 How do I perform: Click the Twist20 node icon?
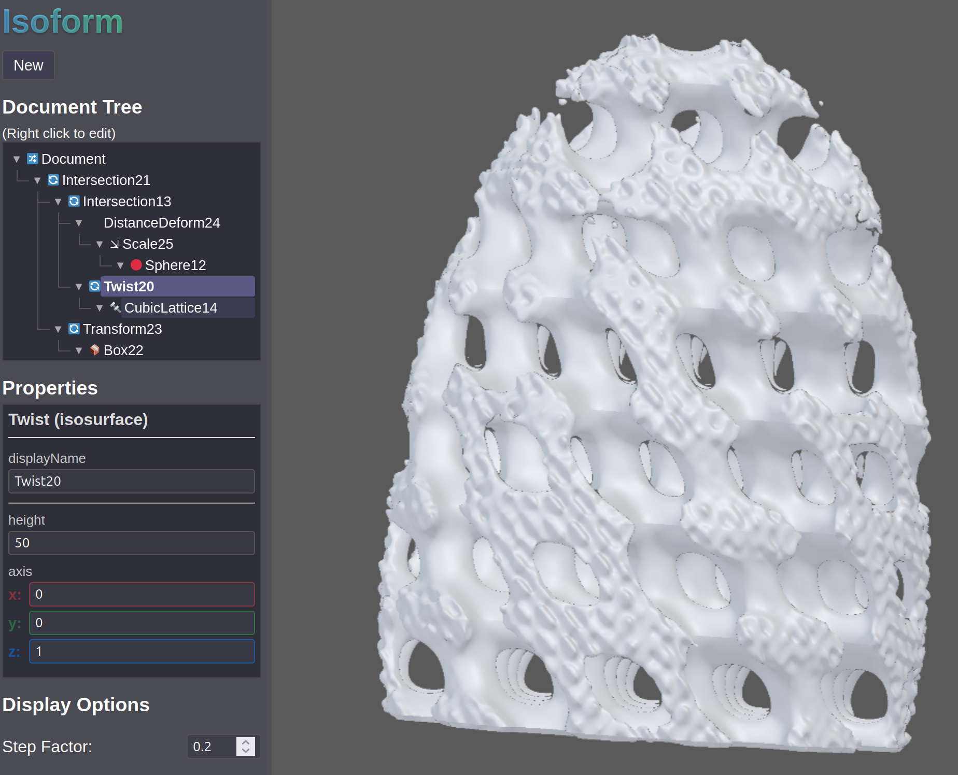(x=95, y=286)
